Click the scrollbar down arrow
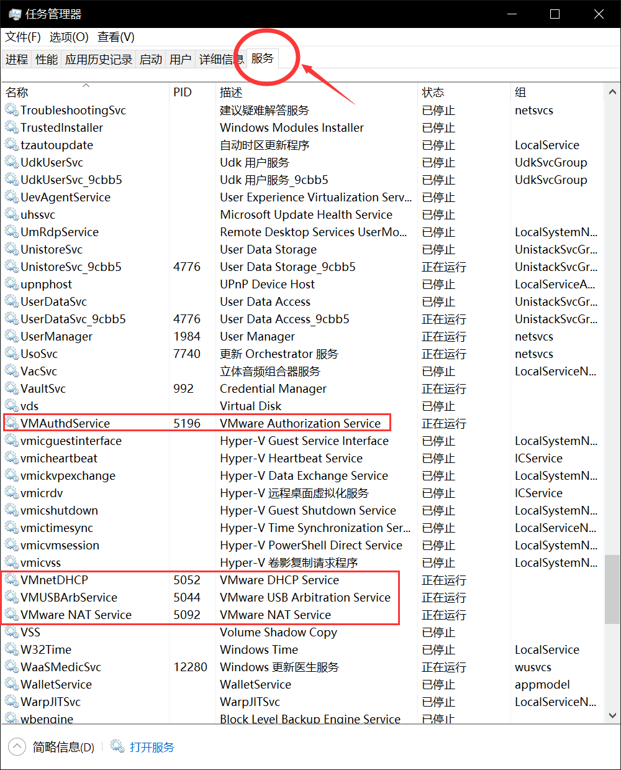 coord(612,715)
